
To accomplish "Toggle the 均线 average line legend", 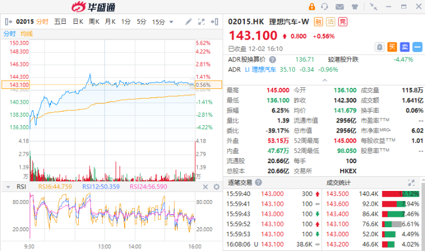I will click(x=27, y=33).
